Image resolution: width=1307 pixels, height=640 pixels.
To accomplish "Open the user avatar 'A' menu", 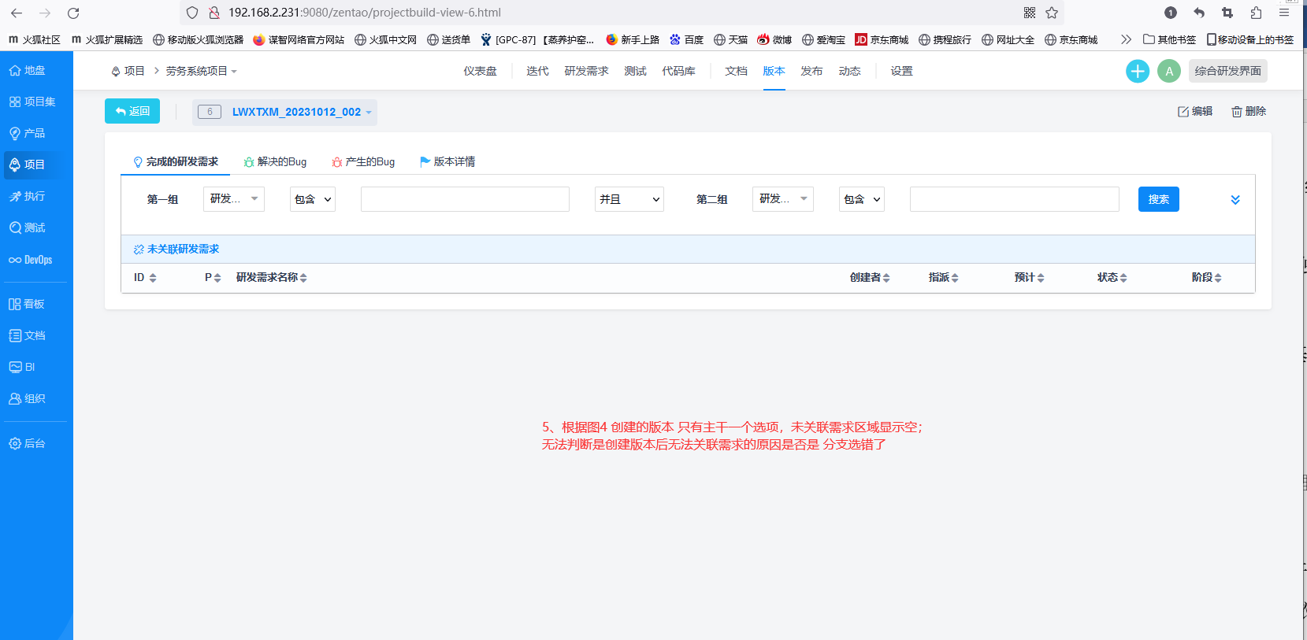I will click(1168, 71).
